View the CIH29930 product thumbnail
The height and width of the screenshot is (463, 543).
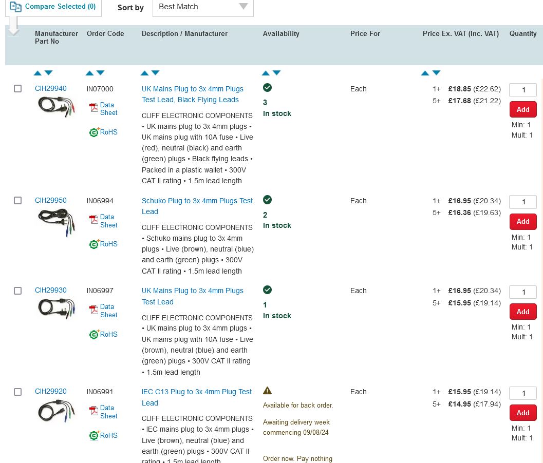pos(57,308)
